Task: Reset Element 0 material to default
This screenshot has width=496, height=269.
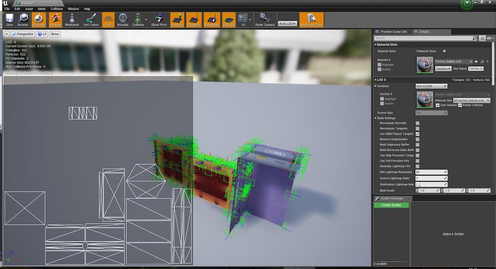Action: (487, 61)
